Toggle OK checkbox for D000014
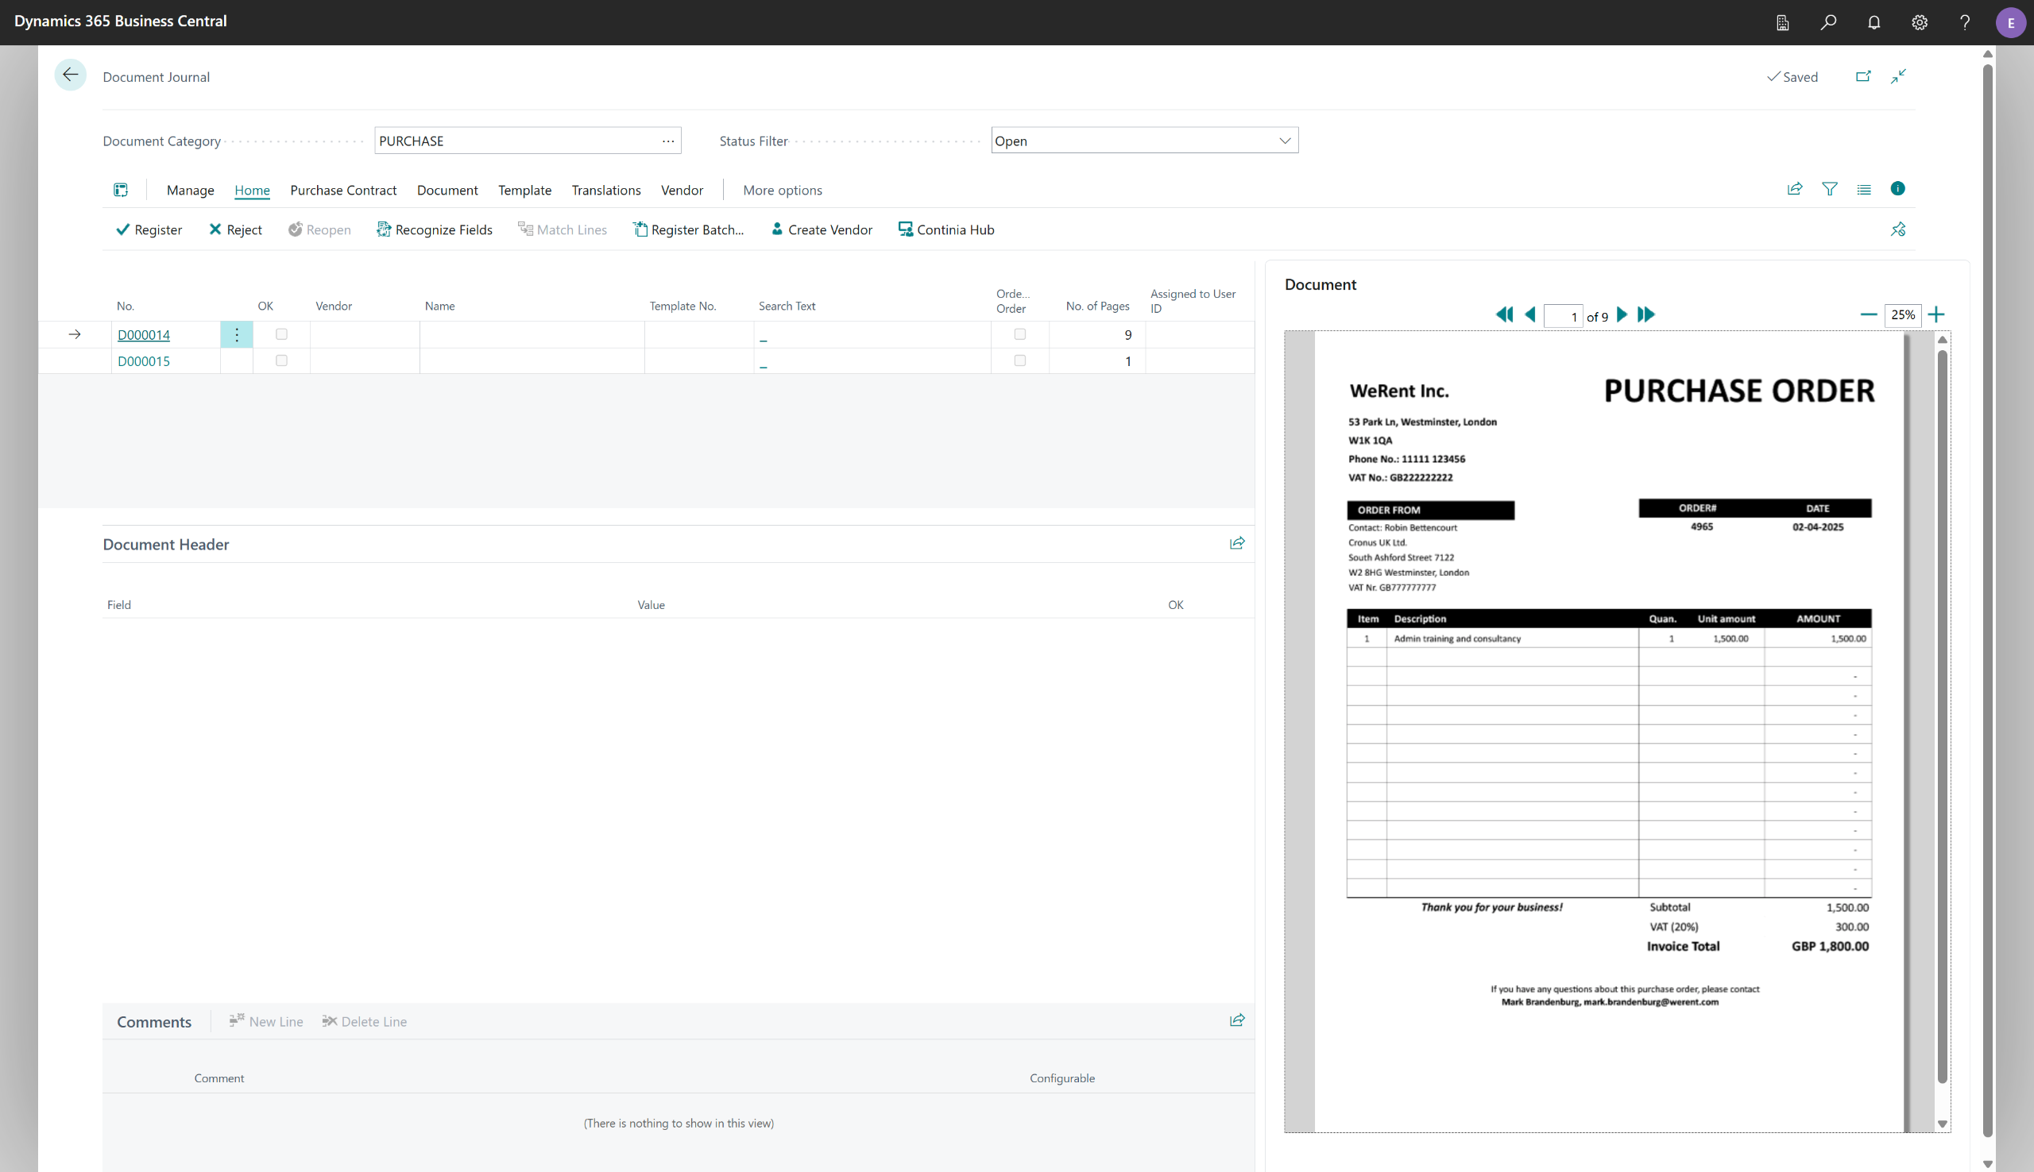Image resolution: width=2034 pixels, height=1172 pixels. (x=281, y=334)
